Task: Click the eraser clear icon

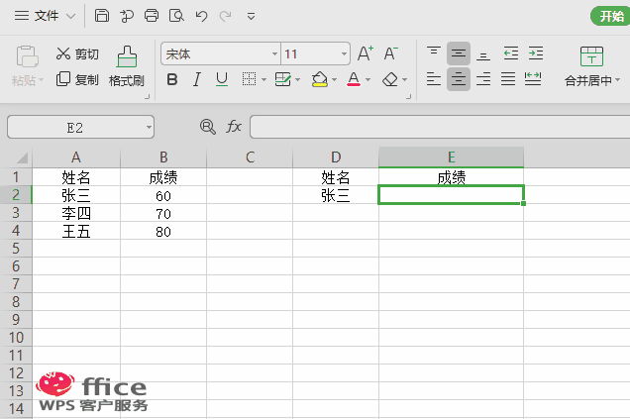Action: (390, 79)
